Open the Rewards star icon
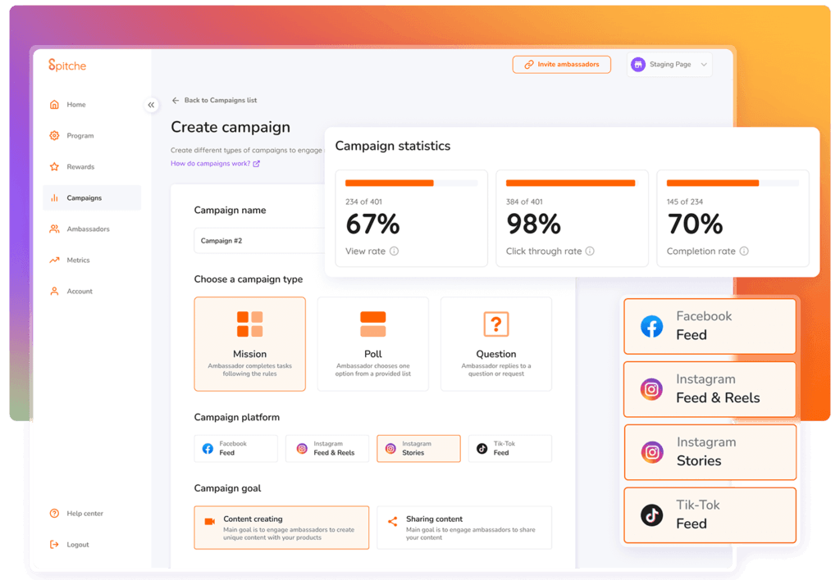 pyautogui.click(x=54, y=167)
